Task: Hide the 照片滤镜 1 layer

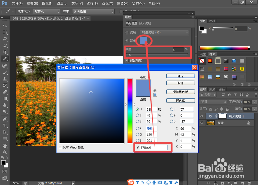Action: pyautogui.click(x=202, y=116)
